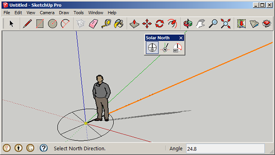
Task: Click the 'Solar North' toolbar title
Action: pos(158,38)
